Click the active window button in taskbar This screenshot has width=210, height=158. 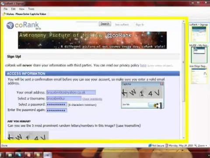point(47,155)
